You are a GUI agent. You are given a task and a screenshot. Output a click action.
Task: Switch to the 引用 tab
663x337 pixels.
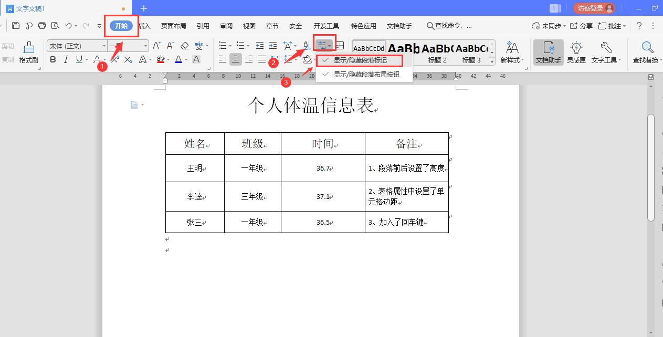203,26
